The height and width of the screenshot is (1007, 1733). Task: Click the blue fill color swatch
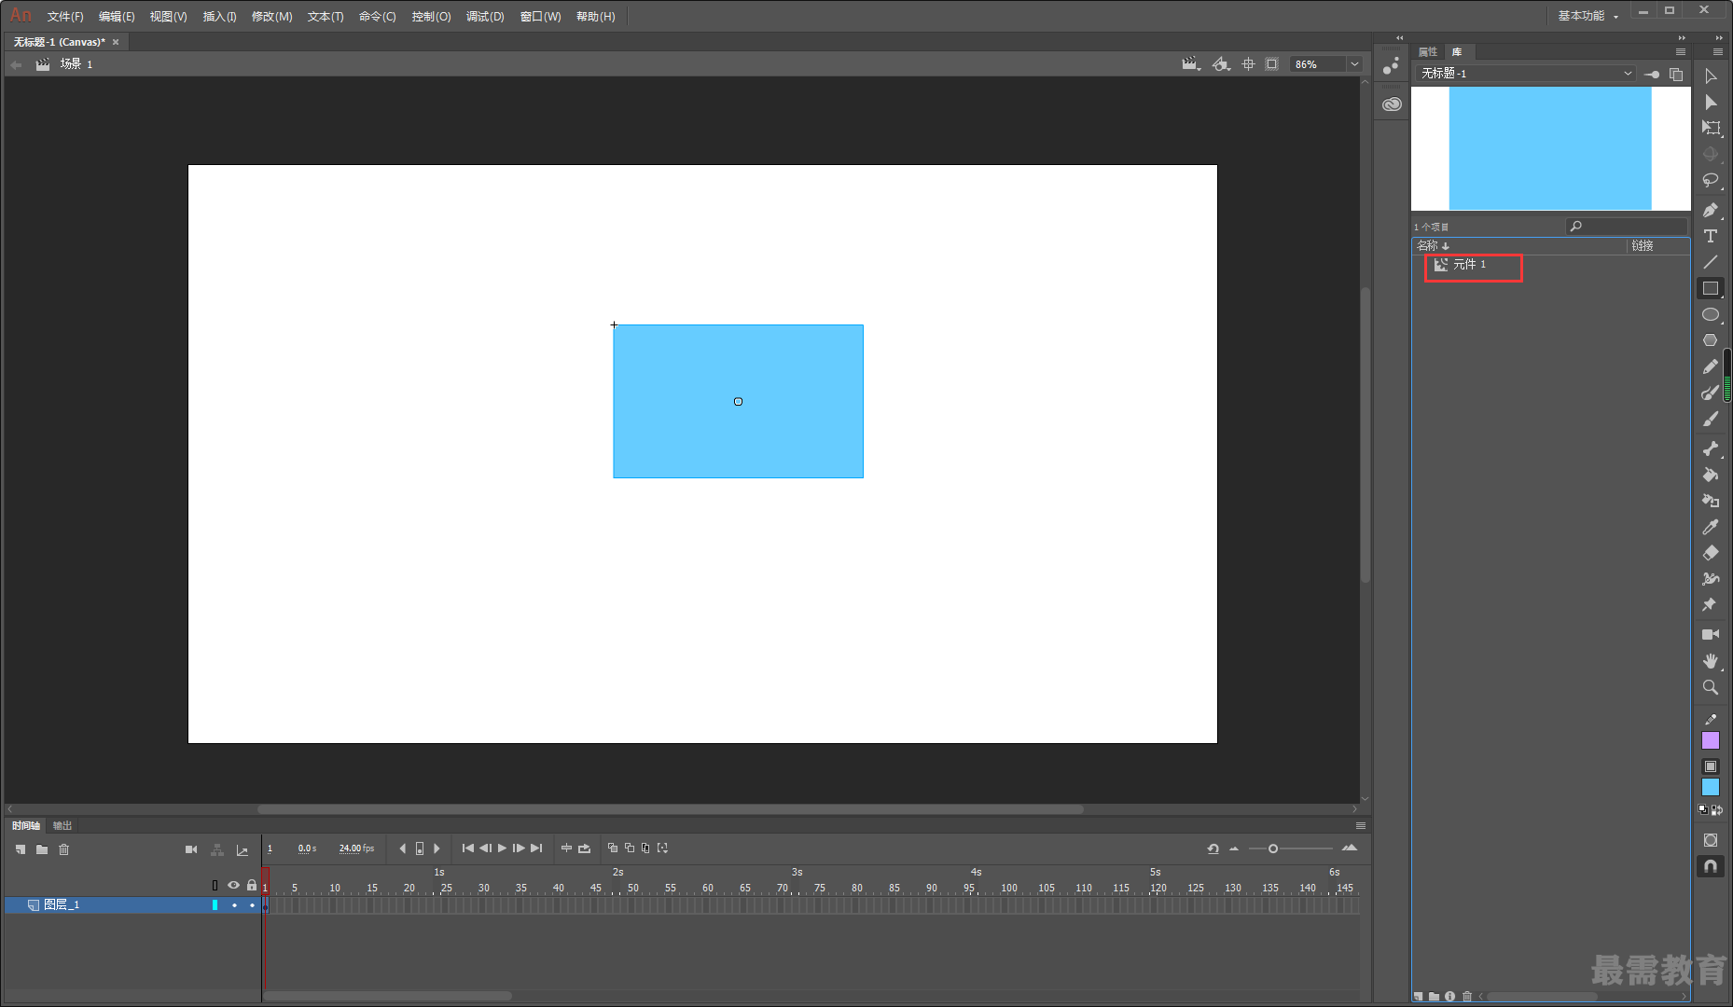pyautogui.click(x=1711, y=787)
